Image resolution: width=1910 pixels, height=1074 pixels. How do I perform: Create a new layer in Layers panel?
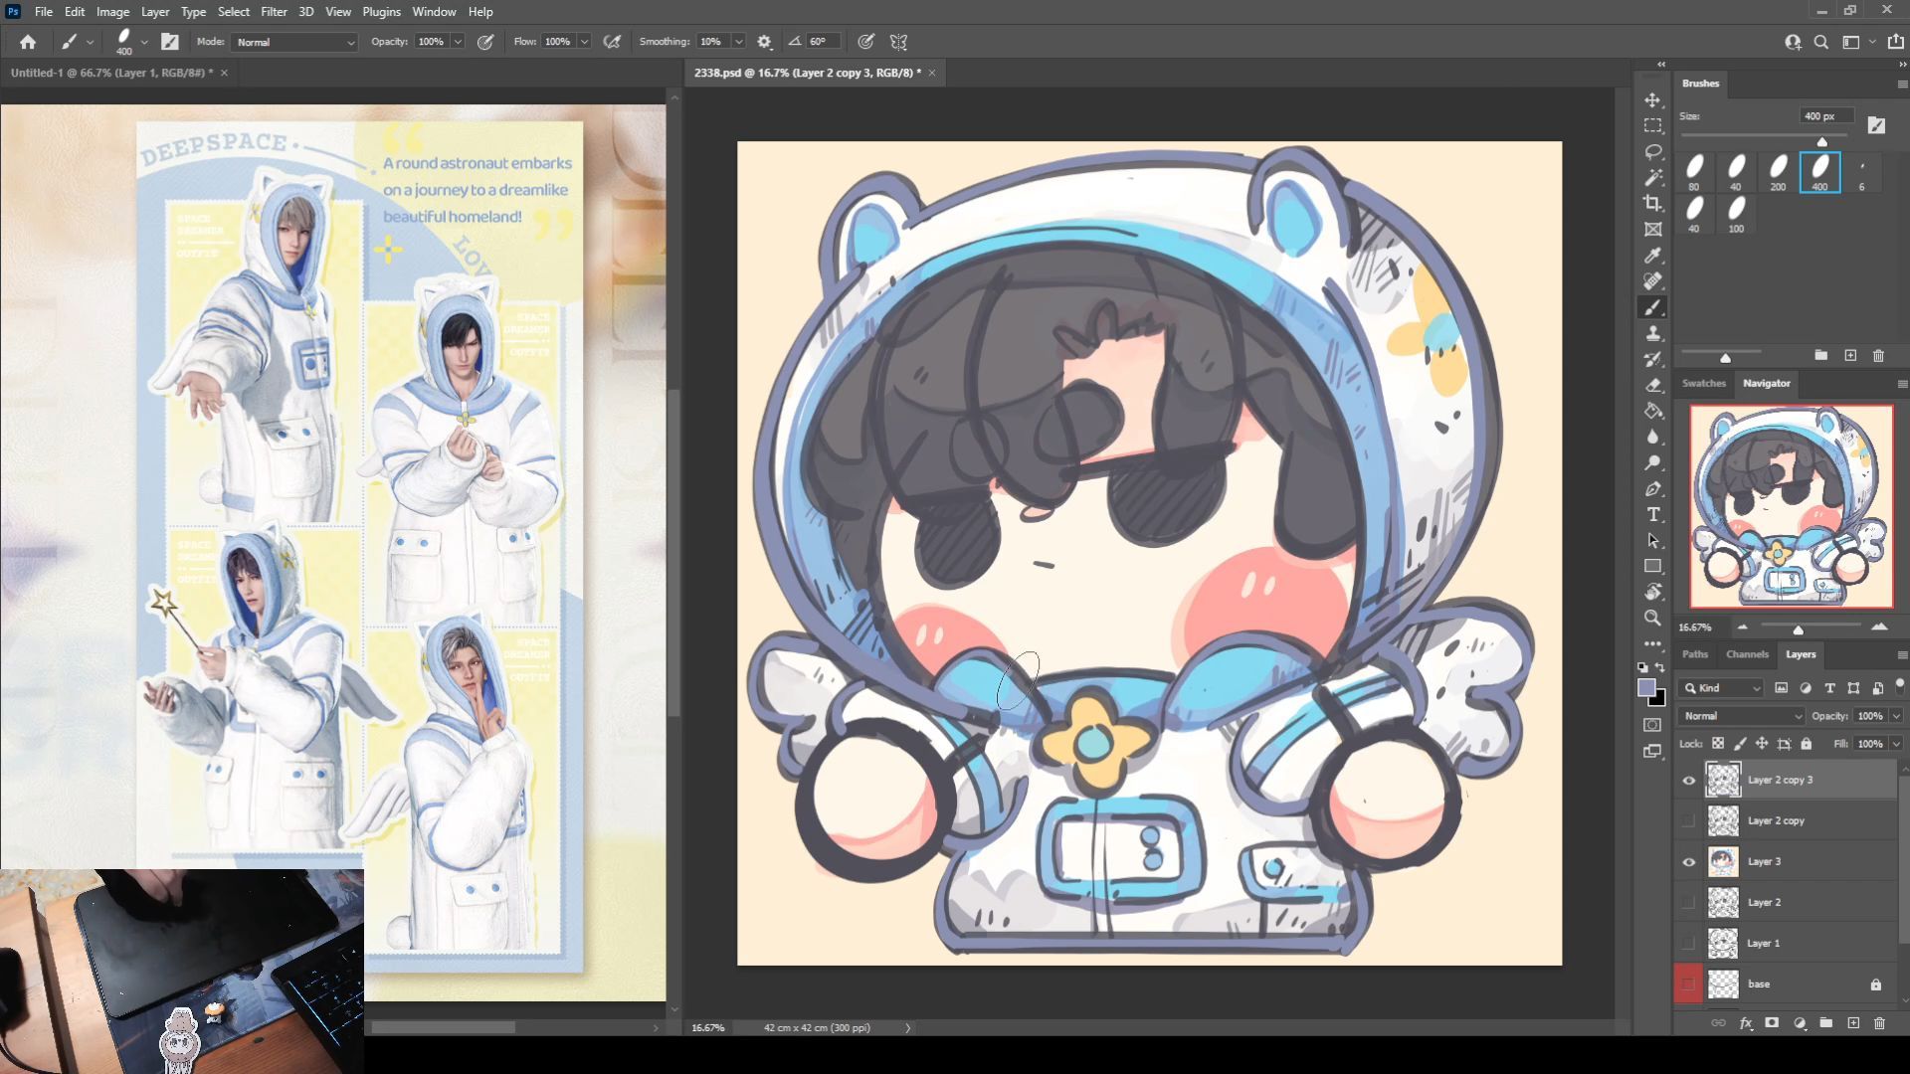[x=1852, y=1023]
